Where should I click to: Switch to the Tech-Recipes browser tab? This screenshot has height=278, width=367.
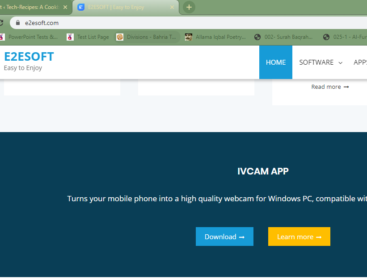[x=35, y=7]
